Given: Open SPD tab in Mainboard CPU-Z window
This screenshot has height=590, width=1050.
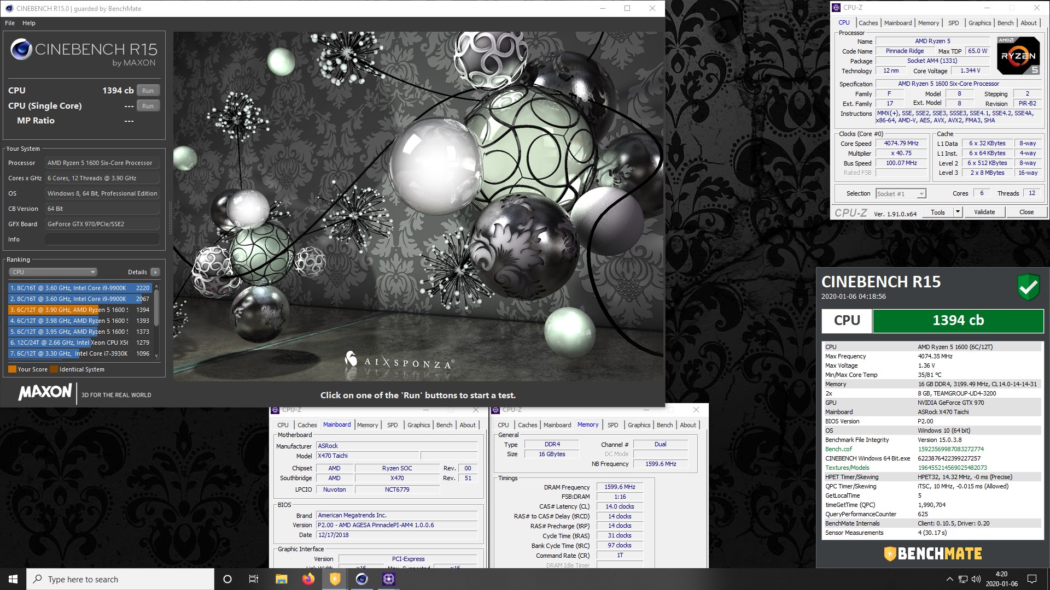Looking at the screenshot, I should click(x=393, y=425).
